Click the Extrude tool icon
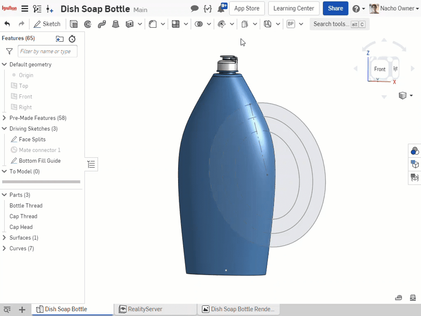This screenshot has height=316, width=421. pyautogui.click(x=74, y=24)
